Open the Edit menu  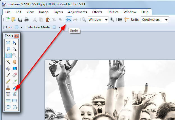point(19,12)
